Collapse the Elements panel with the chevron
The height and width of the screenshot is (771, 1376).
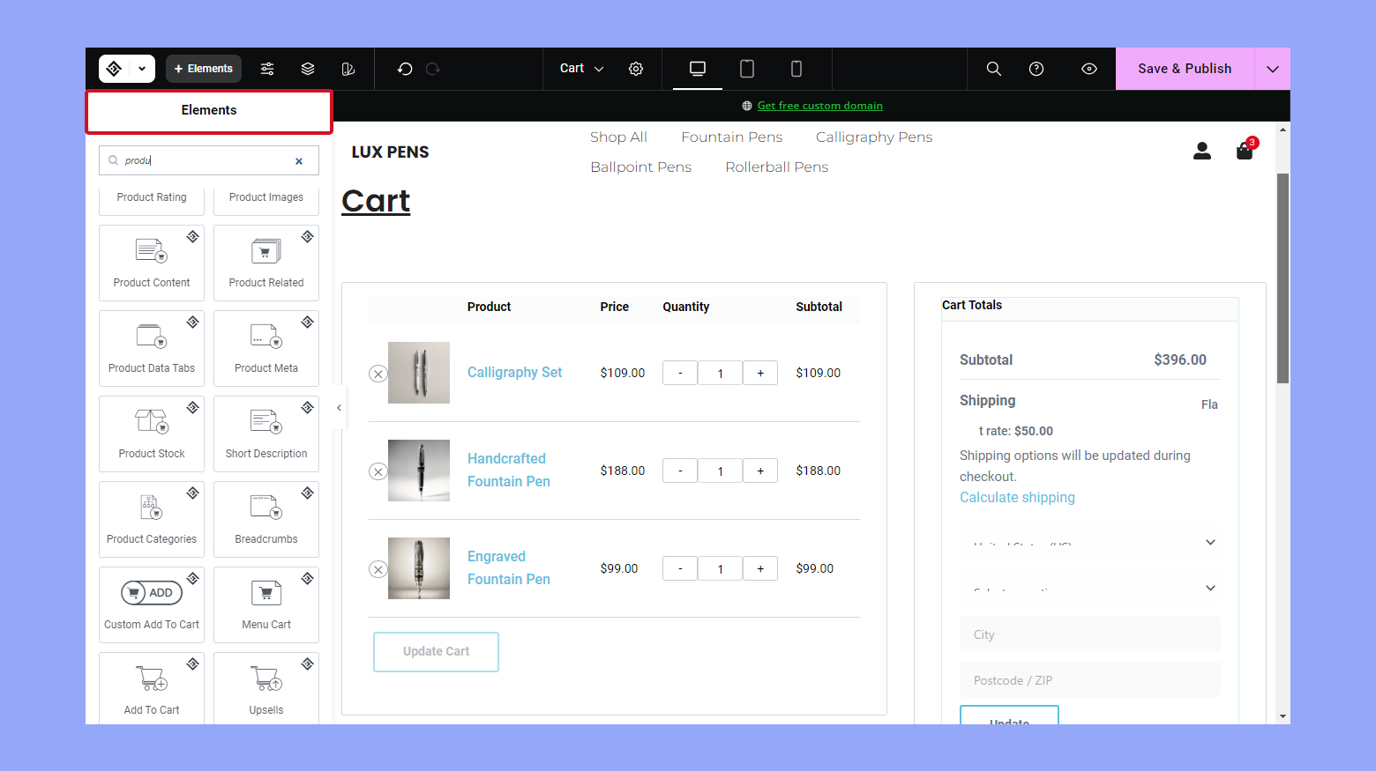click(339, 407)
